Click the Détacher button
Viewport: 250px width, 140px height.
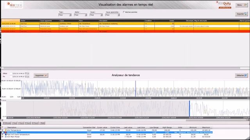(x=241, y=75)
